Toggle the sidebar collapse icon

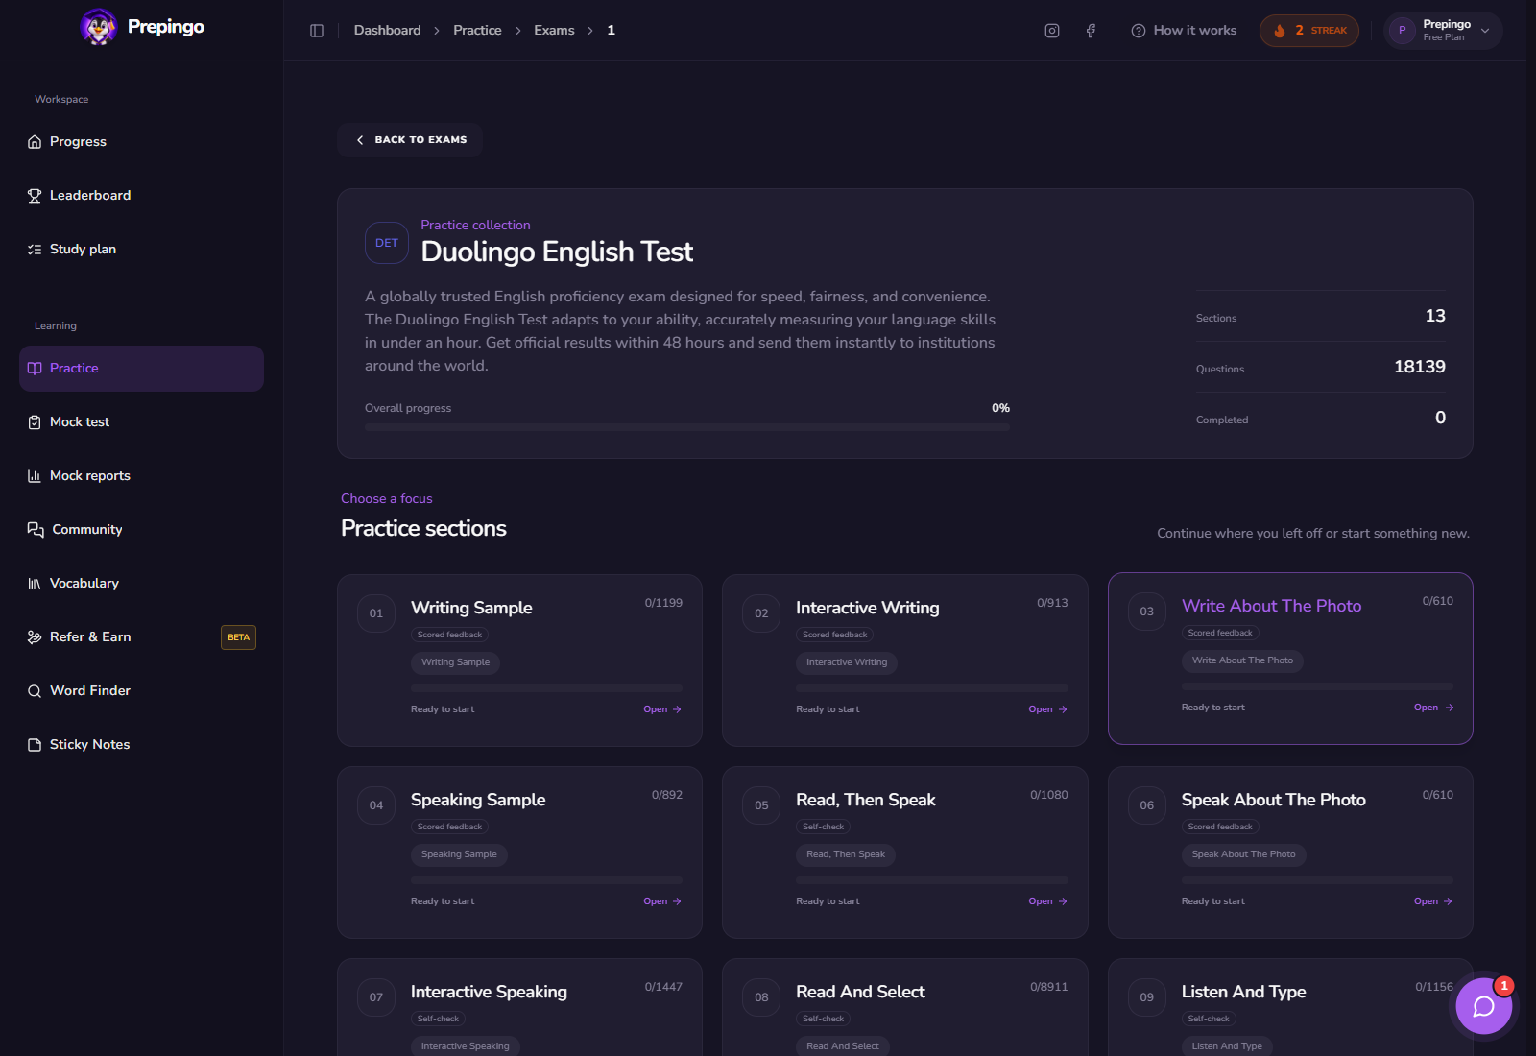317,31
